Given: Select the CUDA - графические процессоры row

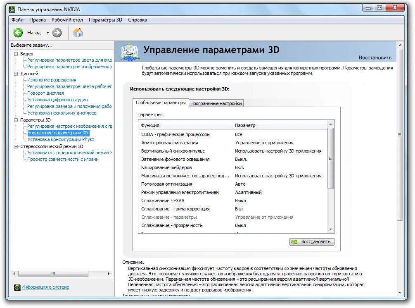Looking at the screenshot, I should pos(232,135).
